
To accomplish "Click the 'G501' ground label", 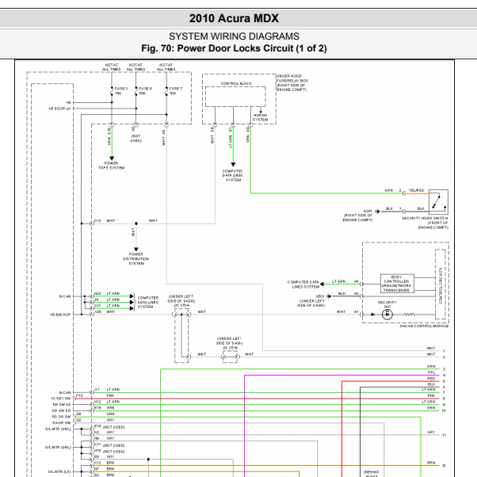I will (320, 296).
